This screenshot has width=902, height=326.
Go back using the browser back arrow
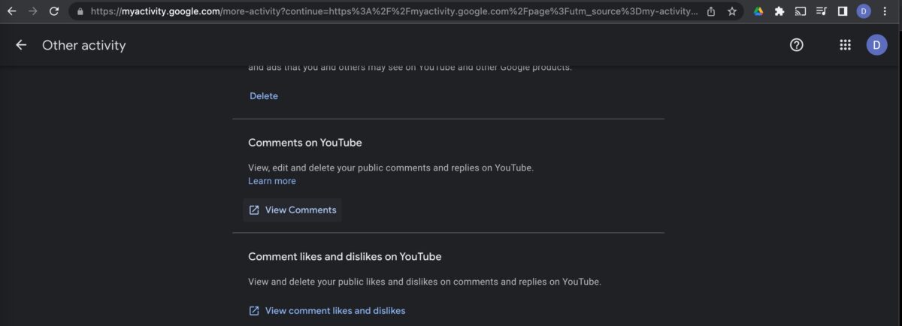click(11, 11)
